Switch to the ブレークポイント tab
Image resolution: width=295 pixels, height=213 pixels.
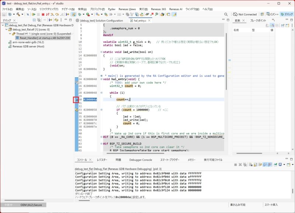click(258, 21)
